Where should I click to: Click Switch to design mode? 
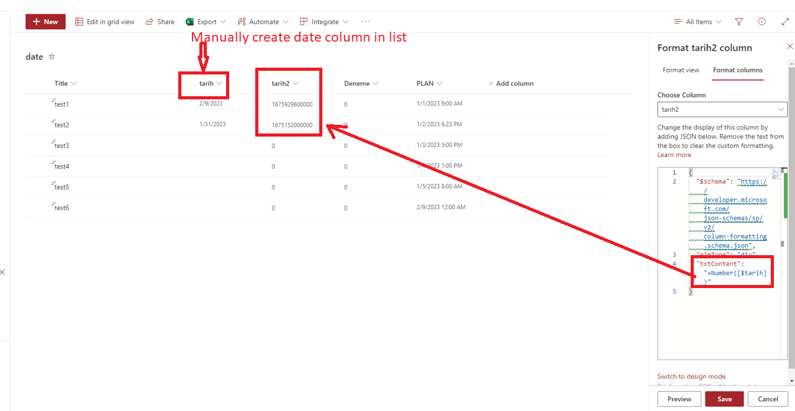pyautogui.click(x=691, y=376)
